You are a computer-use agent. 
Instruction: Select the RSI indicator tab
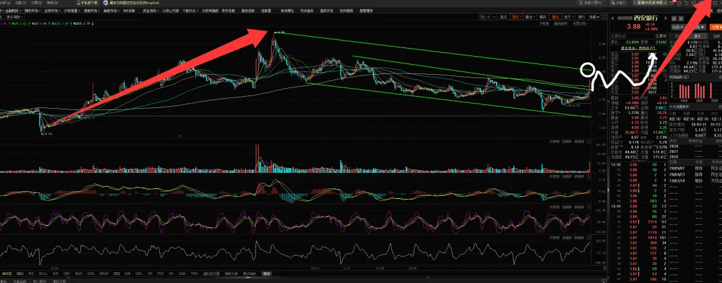31,274
